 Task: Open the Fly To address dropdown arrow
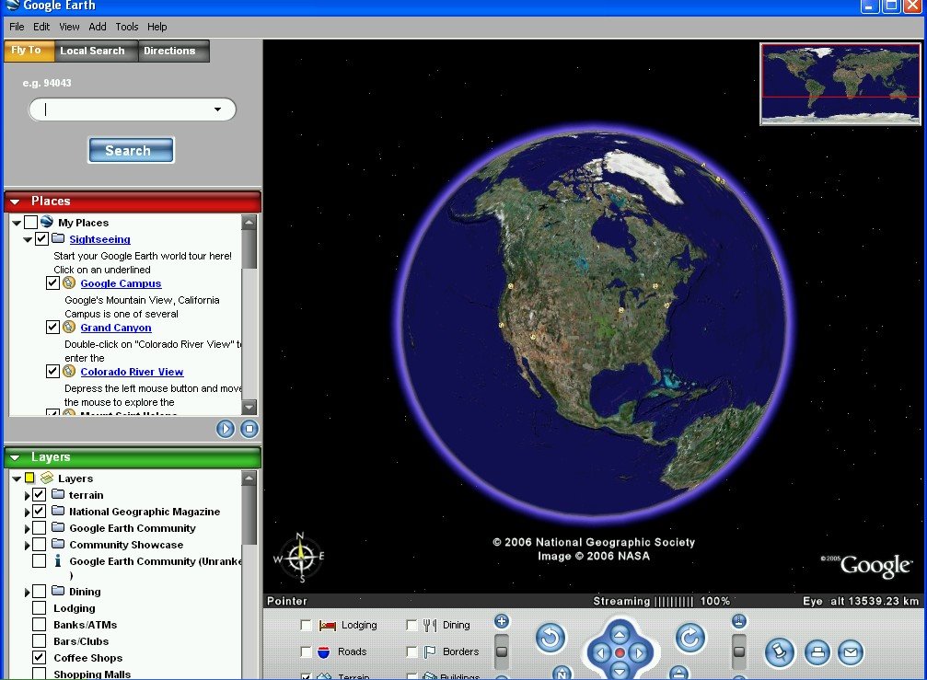217,109
